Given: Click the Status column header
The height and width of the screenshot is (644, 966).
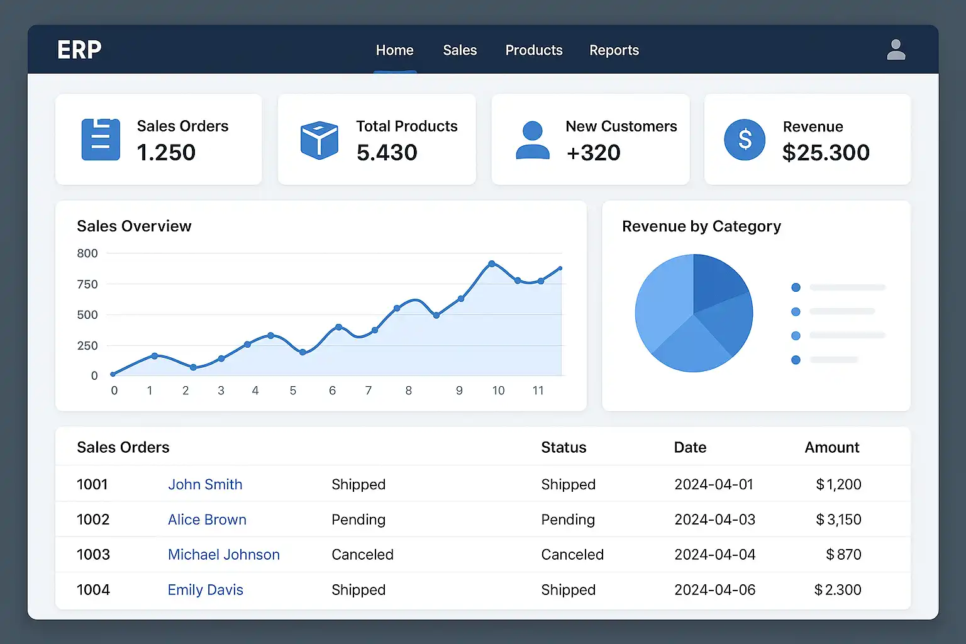Looking at the screenshot, I should (563, 447).
